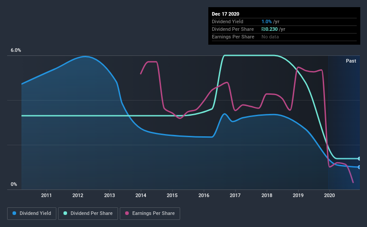Click the 2013 x-axis label
The height and width of the screenshot is (227, 367).
pyautogui.click(x=110, y=195)
